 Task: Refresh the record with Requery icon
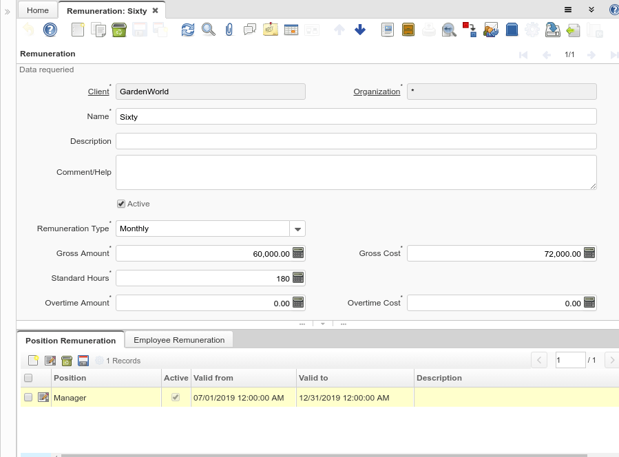pyautogui.click(x=188, y=30)
